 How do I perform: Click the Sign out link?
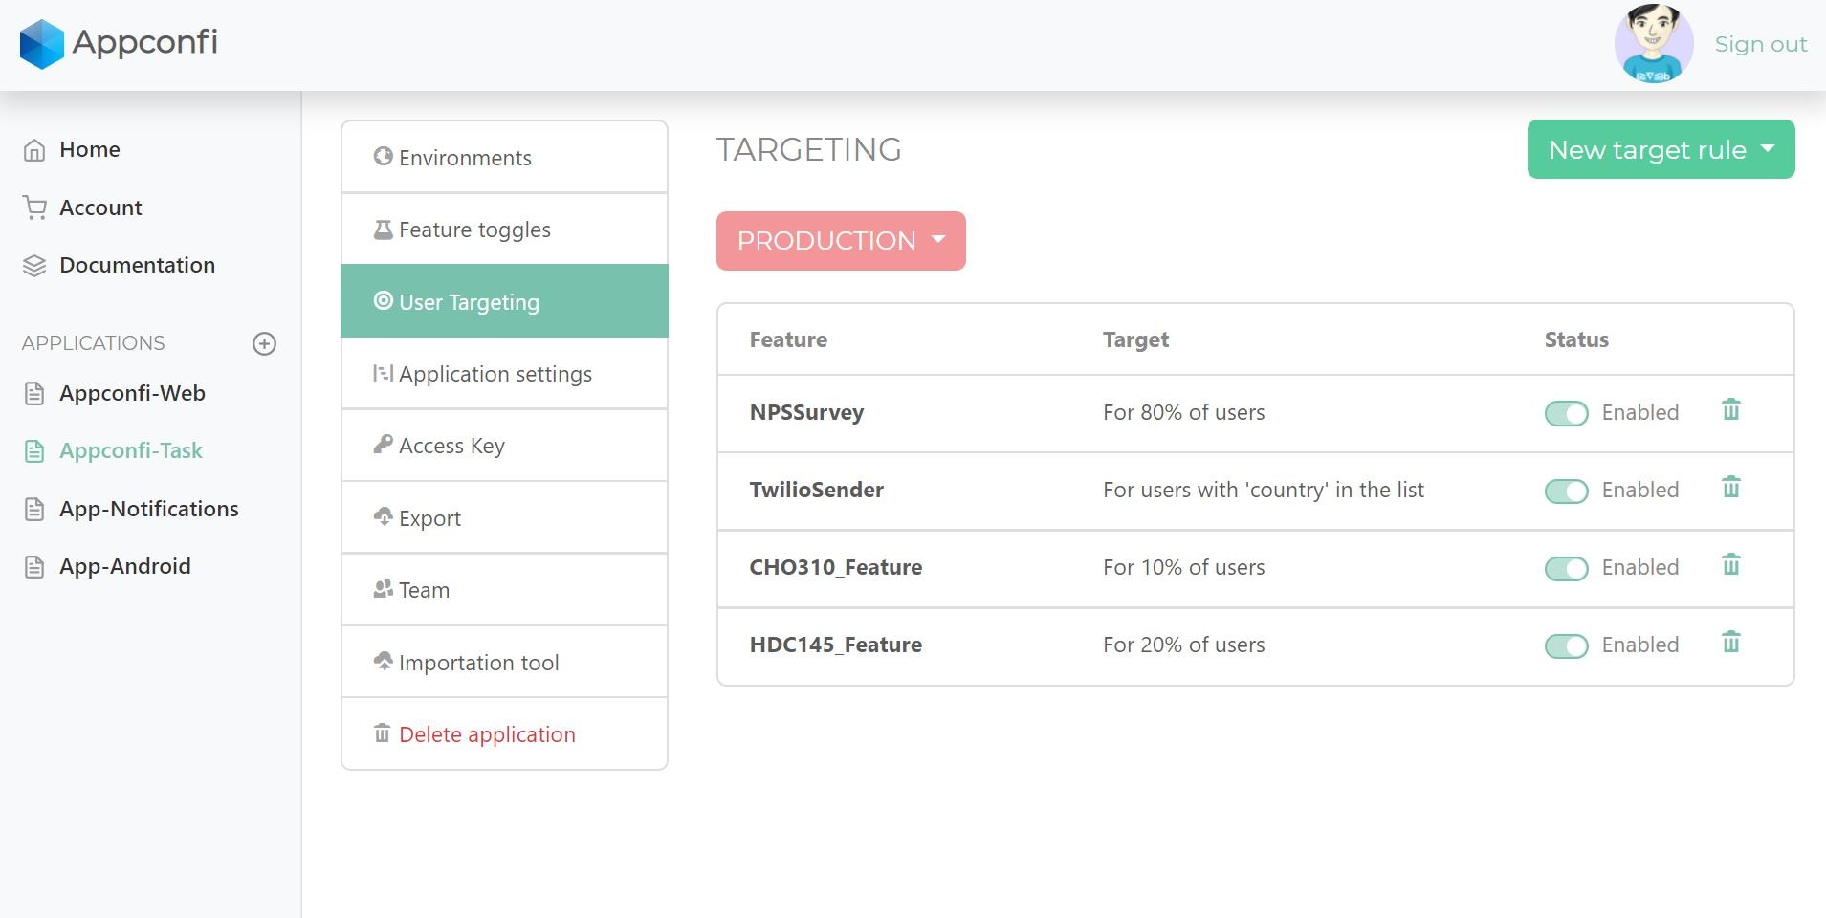pos(1760,44)
